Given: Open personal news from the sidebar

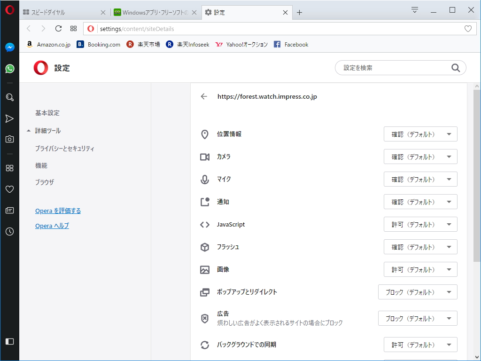Looking at the screenshot, I should click(x=9, y=210).
